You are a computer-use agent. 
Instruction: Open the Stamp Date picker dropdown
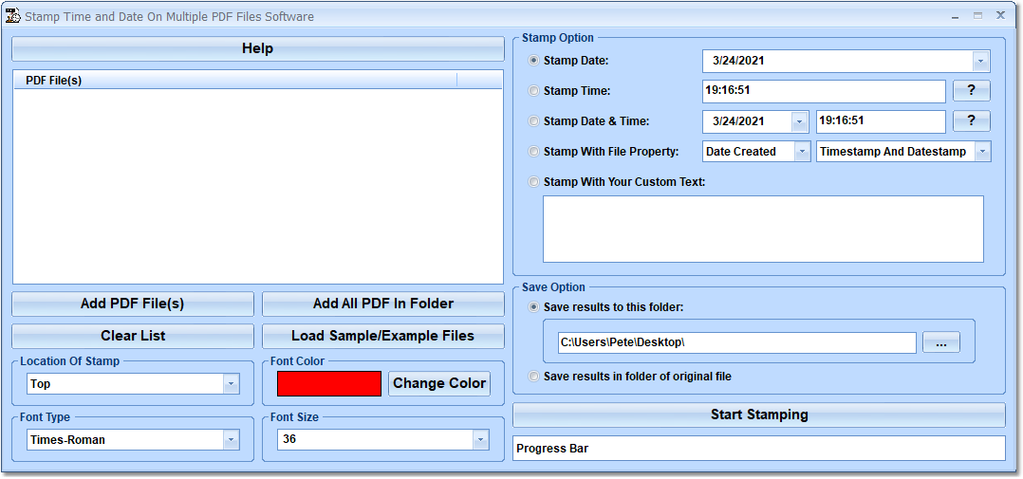pyautogui.click(x=980, y=62)
